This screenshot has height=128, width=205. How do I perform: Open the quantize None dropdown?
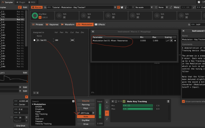pyautogui.click(x=167, y=7)
